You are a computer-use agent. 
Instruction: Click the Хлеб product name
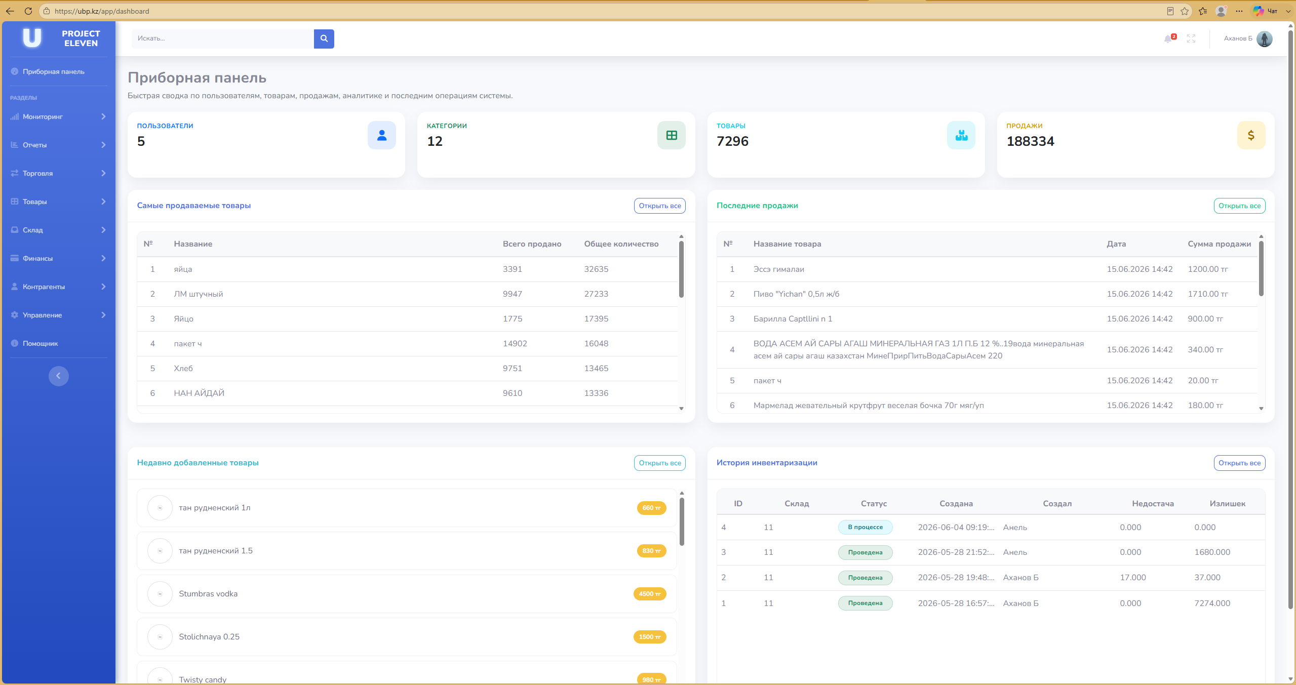(x=183, y=369)
